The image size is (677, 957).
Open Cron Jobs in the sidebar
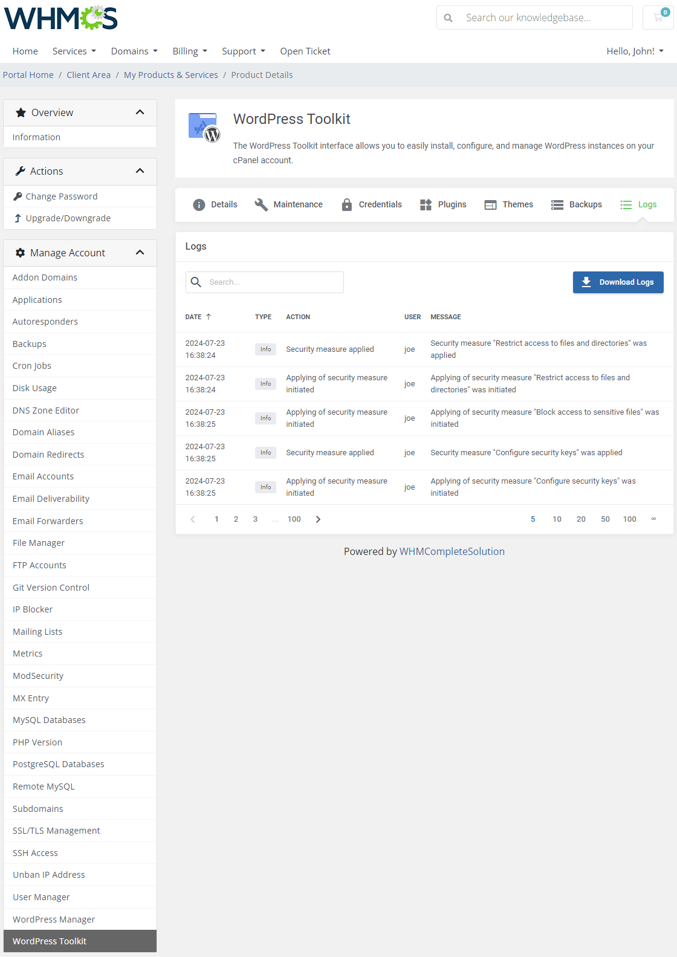click(80, 366)
